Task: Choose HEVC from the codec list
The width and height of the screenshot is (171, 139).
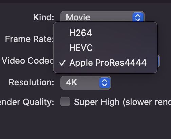Action: [105, 48]
